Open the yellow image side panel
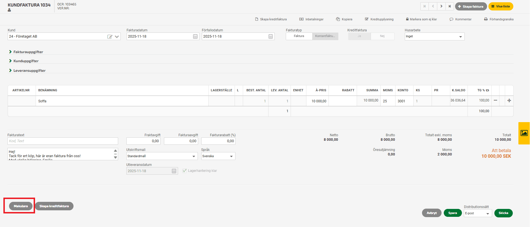The width and height of the screenshot is (530, 227). coord(524,133)
